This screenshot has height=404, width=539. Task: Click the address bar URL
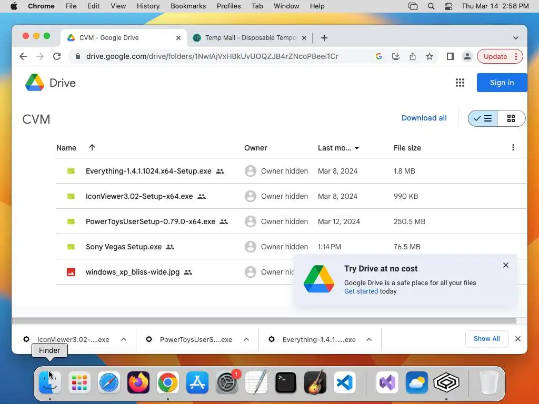pos(212,56)
